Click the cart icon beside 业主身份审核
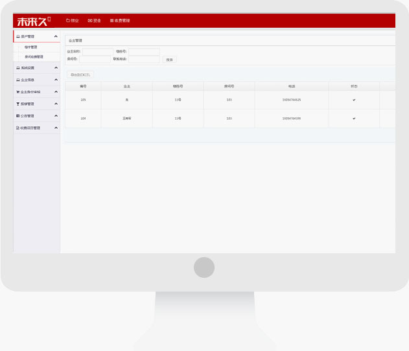 pyautogui.click(x=18, y=92)
